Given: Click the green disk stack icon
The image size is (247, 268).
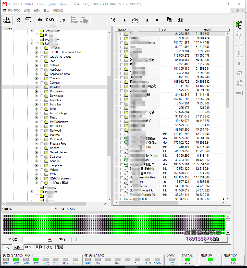Looking at the screenshot, I should tap(239, 25).
